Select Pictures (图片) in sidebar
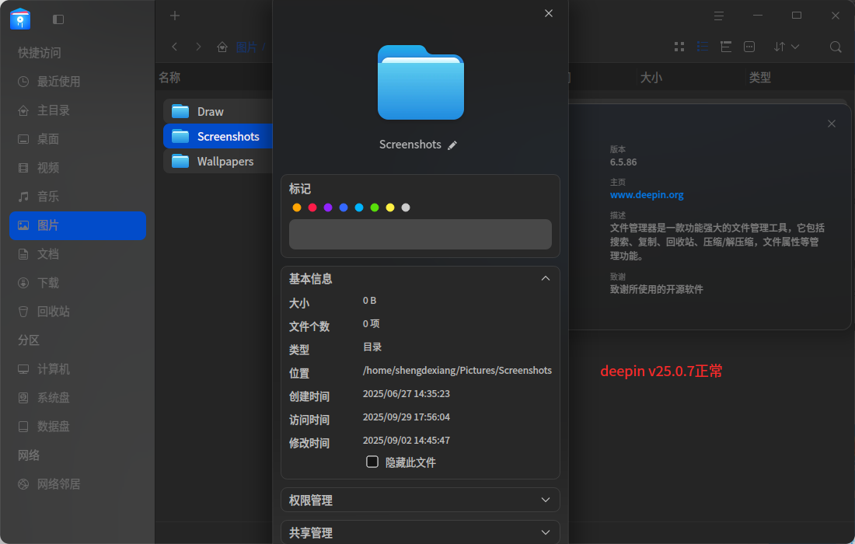 pos(78,225)
